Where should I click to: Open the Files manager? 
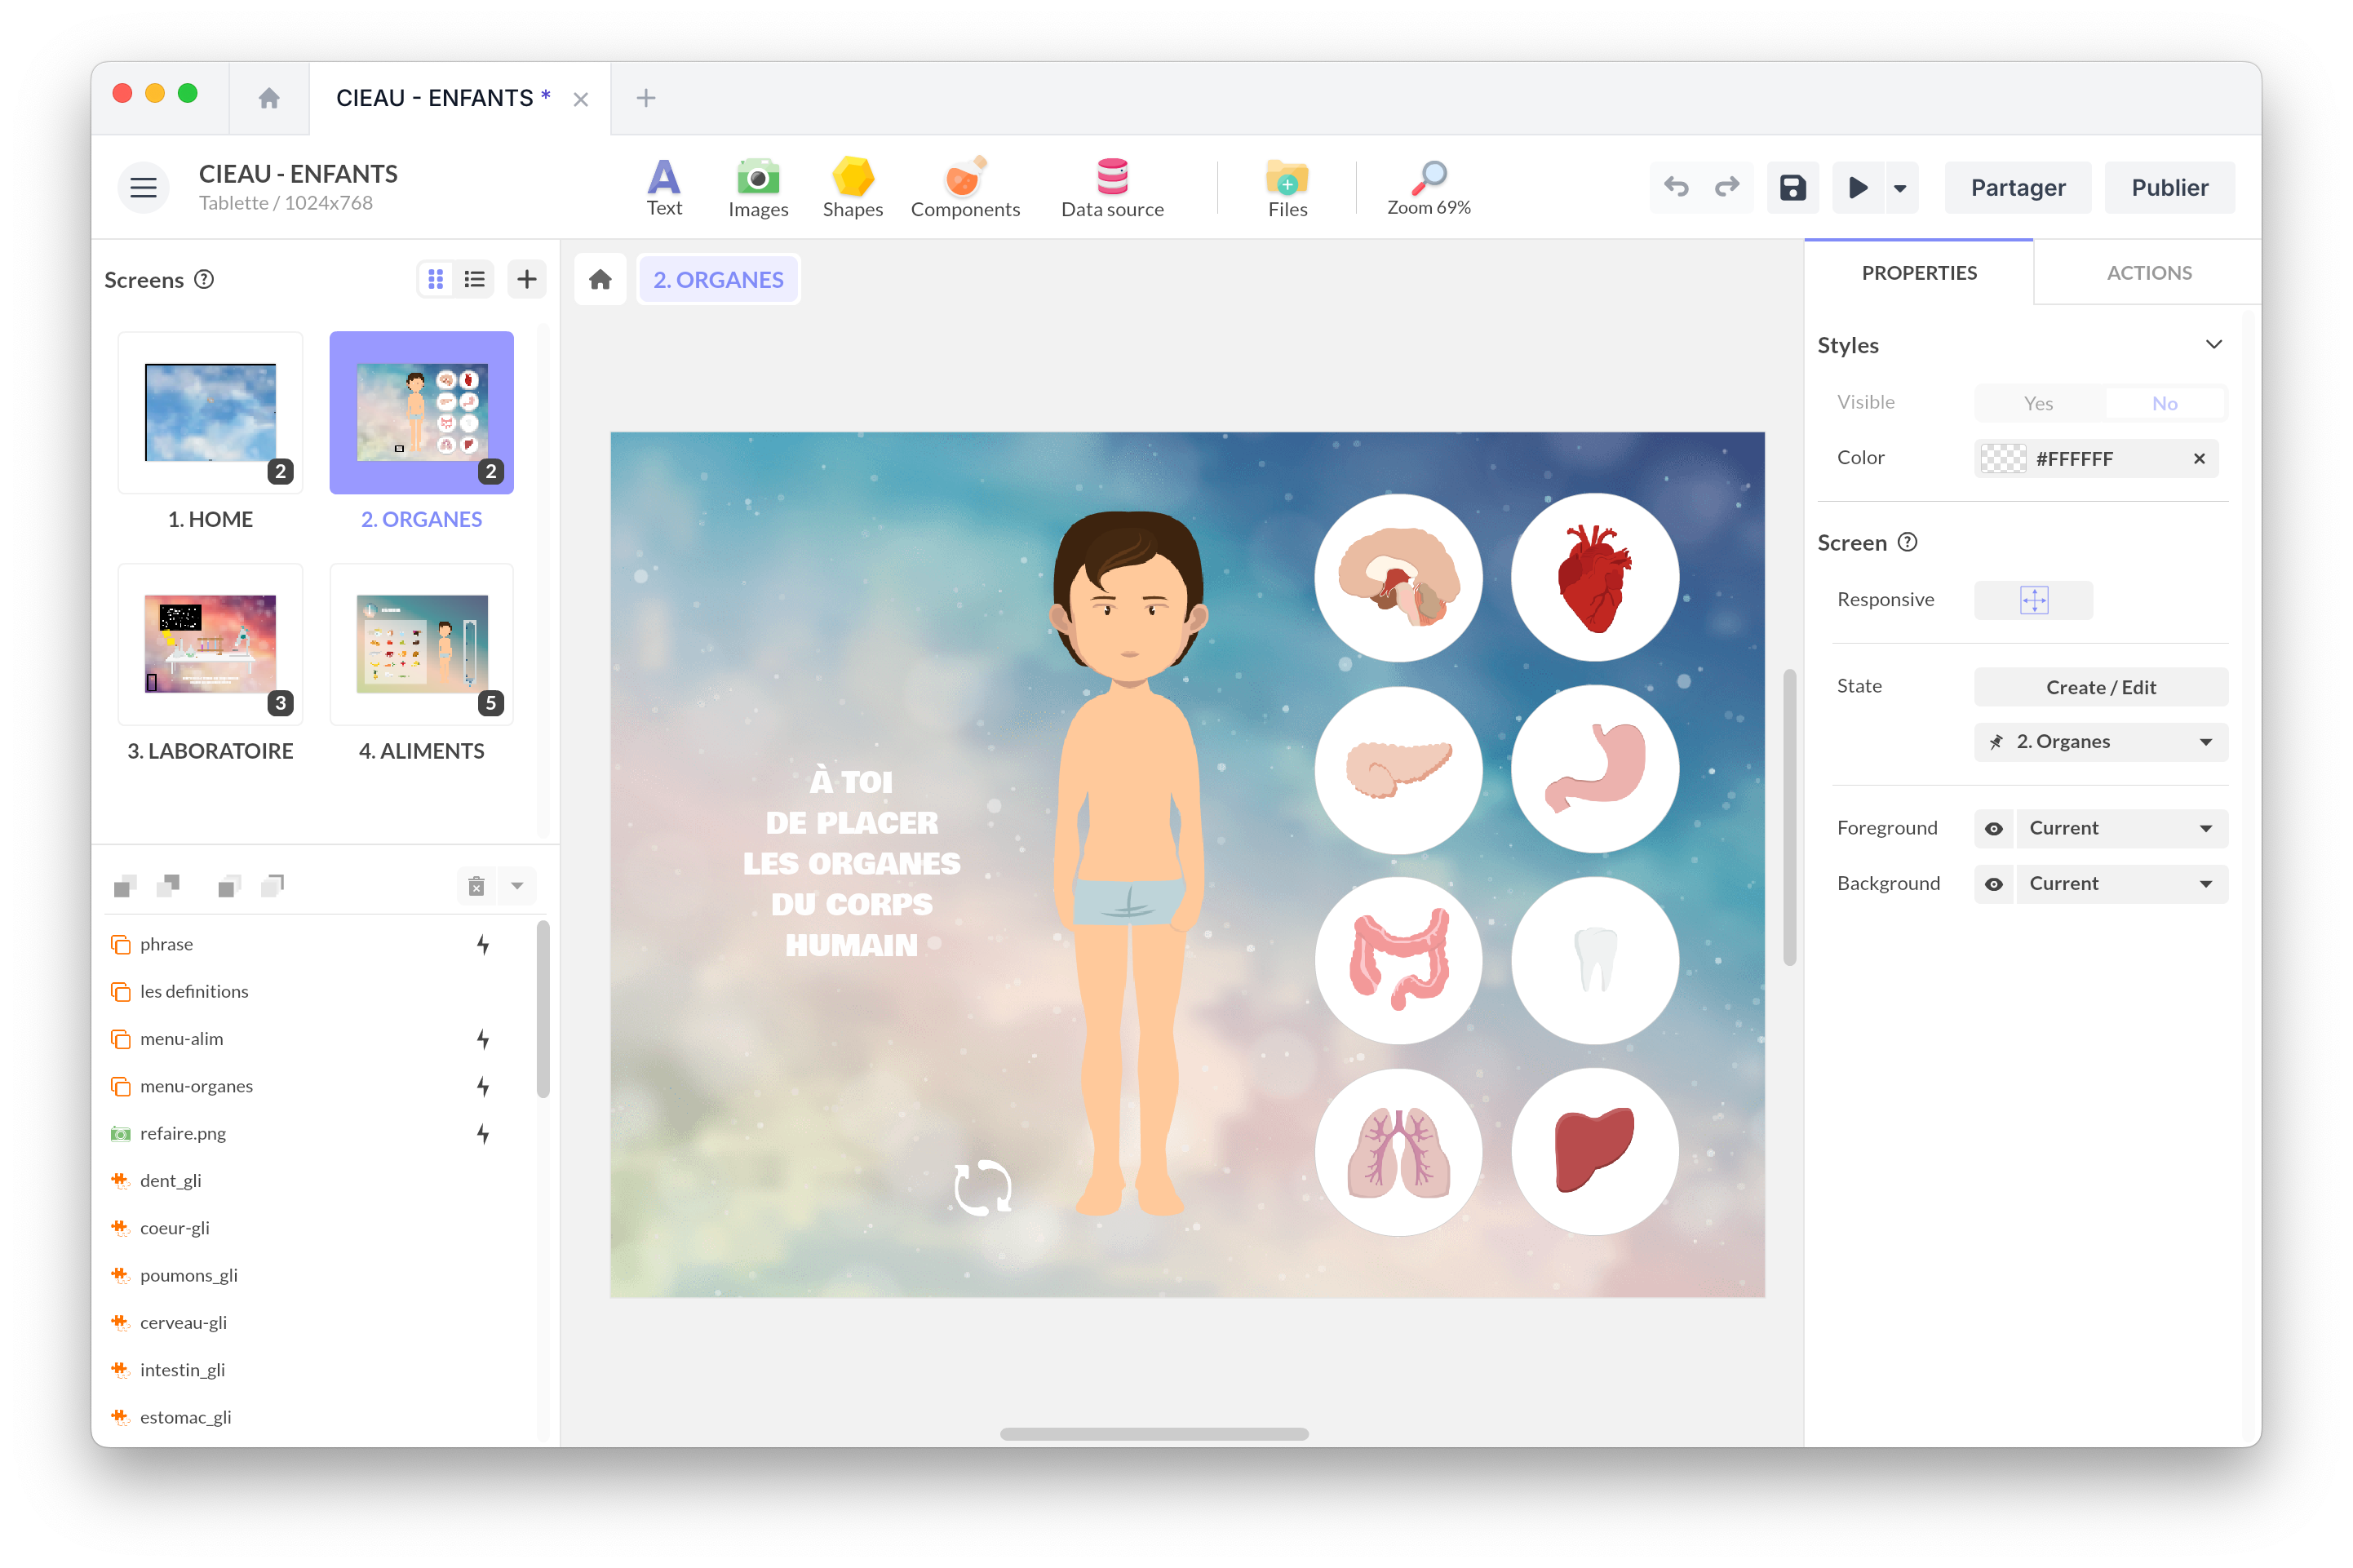pos(1287,186)
